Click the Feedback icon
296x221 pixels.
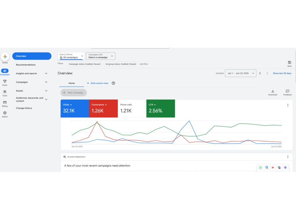(287, 91)
